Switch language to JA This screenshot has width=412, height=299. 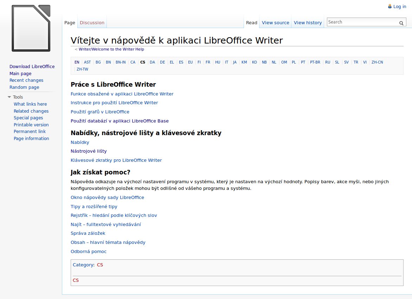(x=234, y=62)
